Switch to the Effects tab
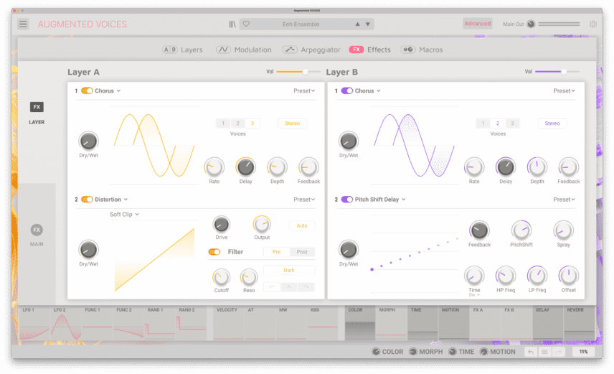This screenshot has height=374, width=614. point(369,50)
